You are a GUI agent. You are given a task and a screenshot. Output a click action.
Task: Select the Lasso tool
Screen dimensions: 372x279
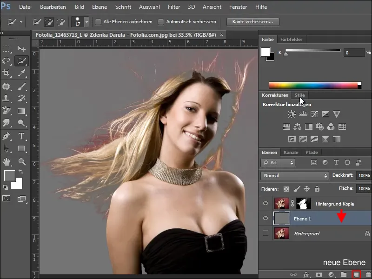coord(7,61)
